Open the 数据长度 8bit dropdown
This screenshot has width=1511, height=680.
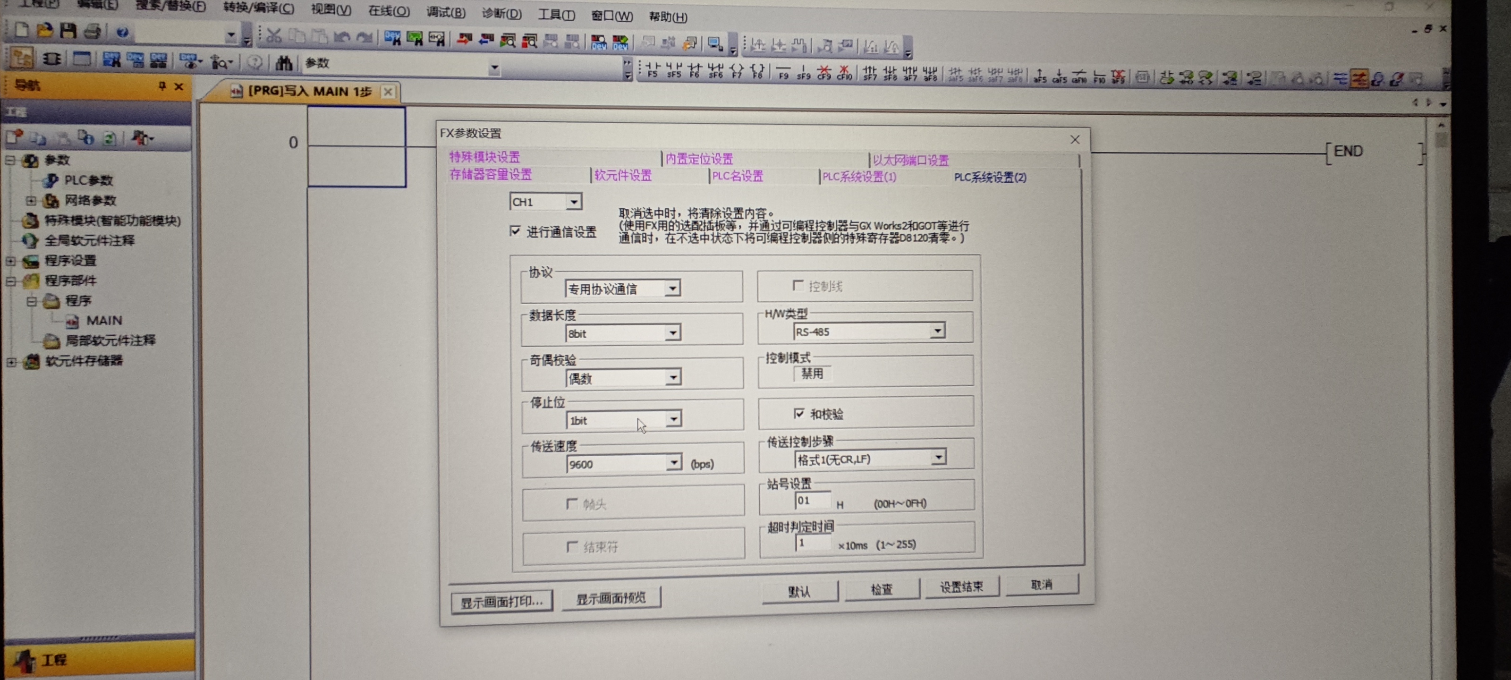pos(673,332)
